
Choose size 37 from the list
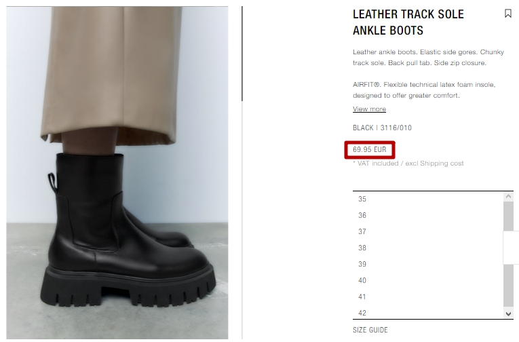coord(428,231)
